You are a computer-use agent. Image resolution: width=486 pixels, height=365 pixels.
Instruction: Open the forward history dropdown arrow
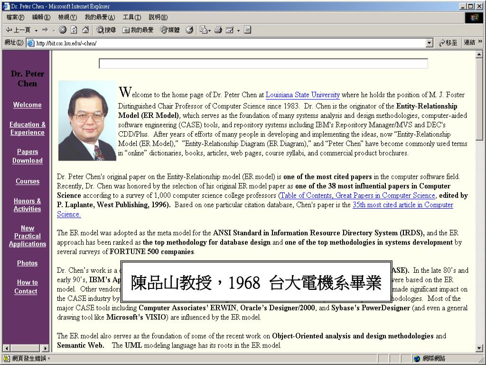pos(54,30)
